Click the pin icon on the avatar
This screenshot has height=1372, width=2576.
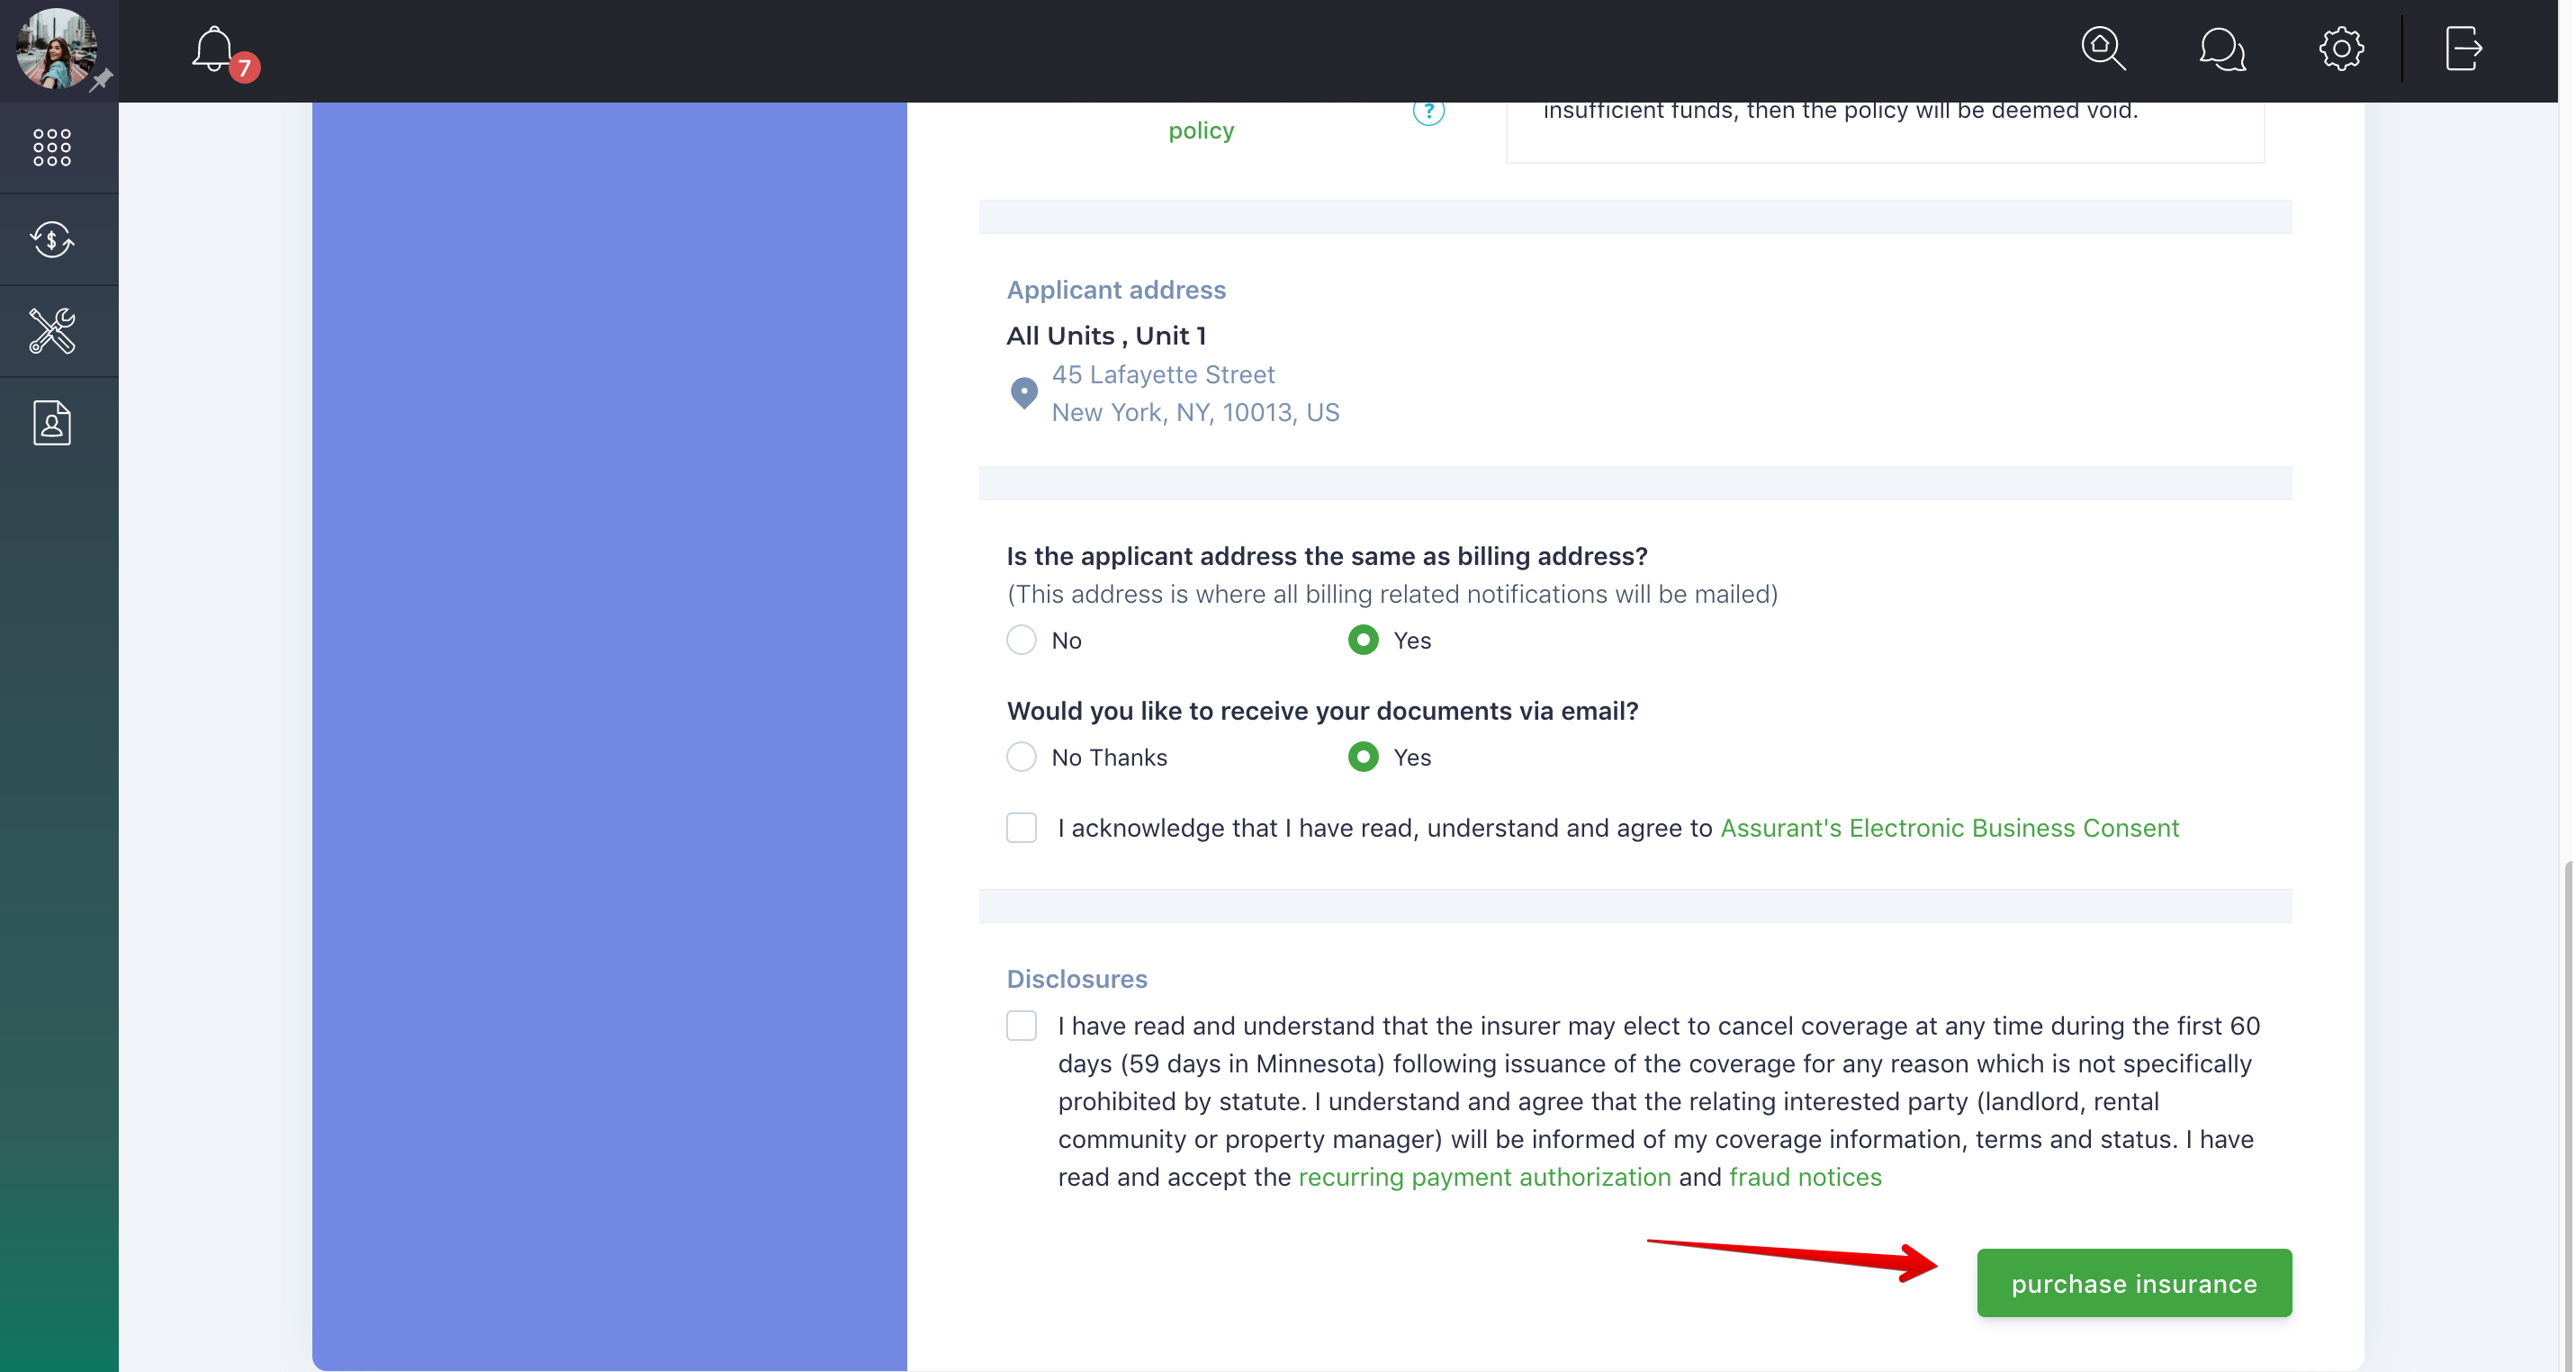click(101, 79)
